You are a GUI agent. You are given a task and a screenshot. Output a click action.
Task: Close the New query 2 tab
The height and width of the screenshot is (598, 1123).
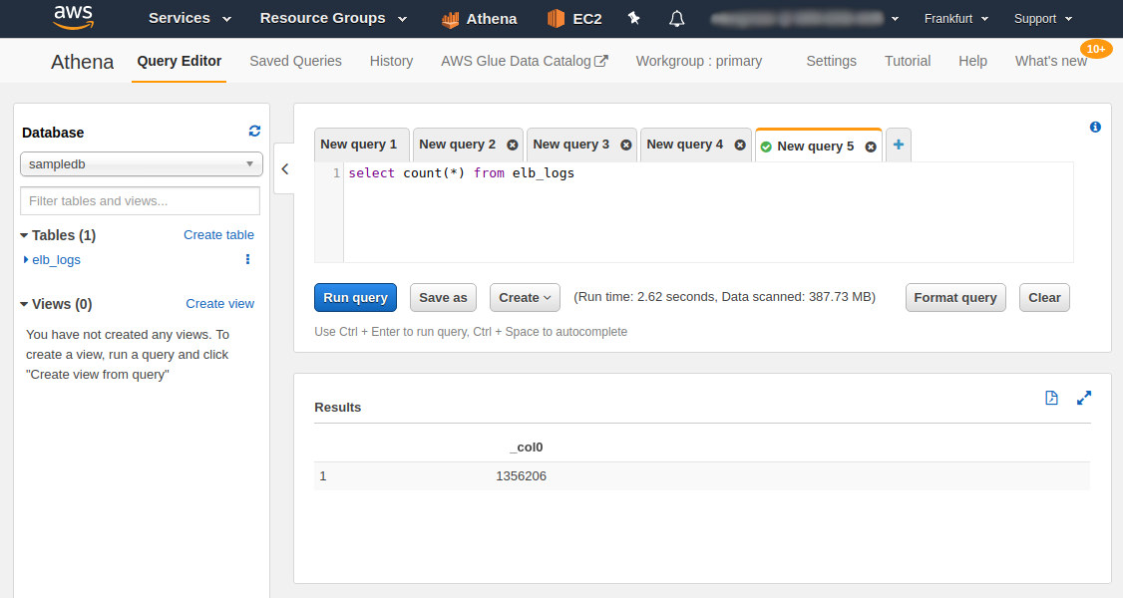pos(512,145)
